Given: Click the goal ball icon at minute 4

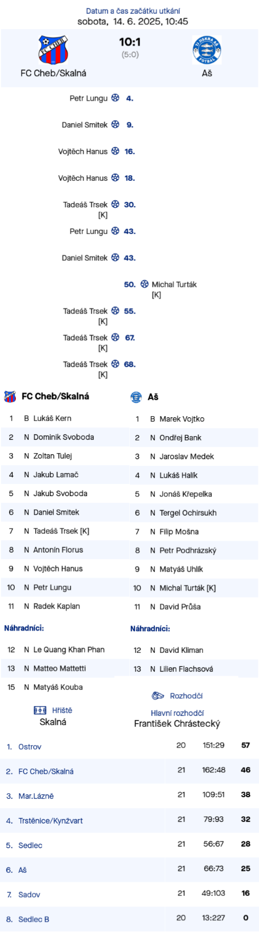Looking at the screenshot, I should pyautogui.click(x=115, y=97).
